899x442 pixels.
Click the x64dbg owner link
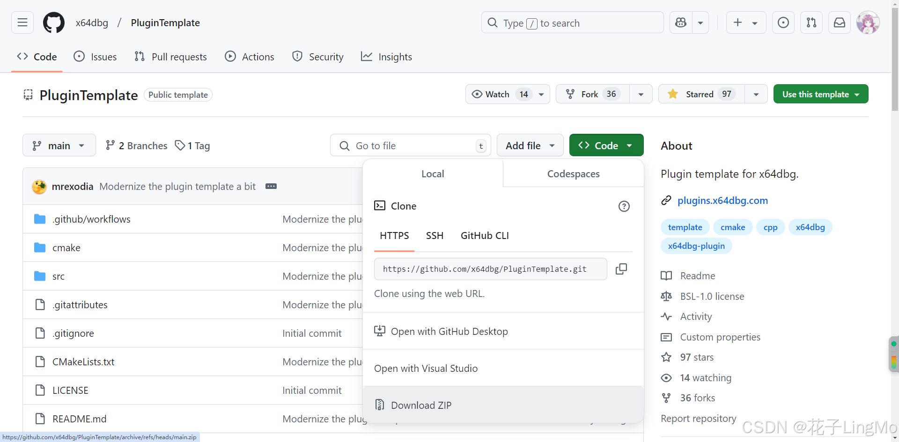pyautogui.click(x=92, y=22)
